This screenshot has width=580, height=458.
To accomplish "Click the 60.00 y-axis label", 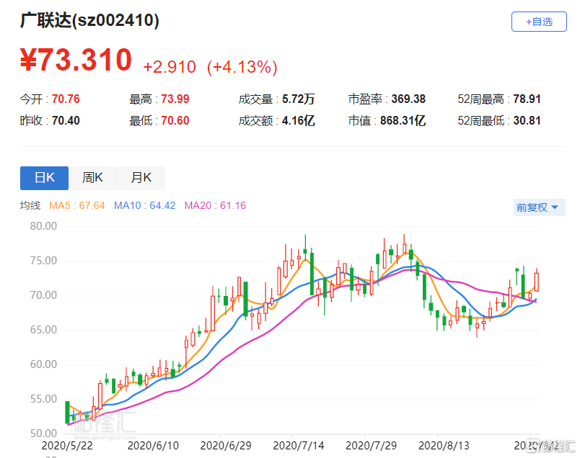I will 44,364.
